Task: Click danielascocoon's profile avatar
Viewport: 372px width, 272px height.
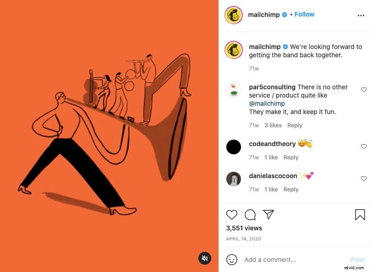Action: pos(234,179)
